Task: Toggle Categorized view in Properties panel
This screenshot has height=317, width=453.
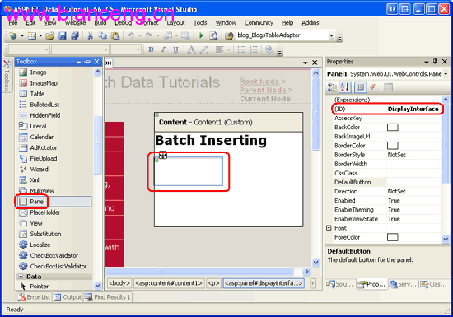Action: tap(332, 87)
